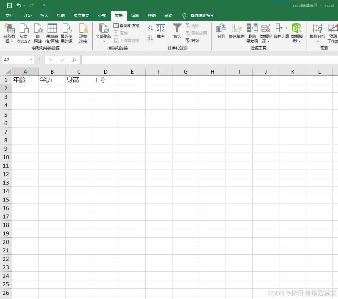Screen dimensions: 338x299
Task: Click the 从文本/CSV import icon
Action: coord(23,33)
